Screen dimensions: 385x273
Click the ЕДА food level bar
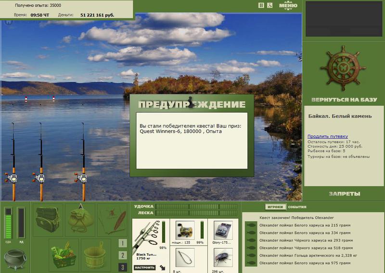(x=8, y=223)
